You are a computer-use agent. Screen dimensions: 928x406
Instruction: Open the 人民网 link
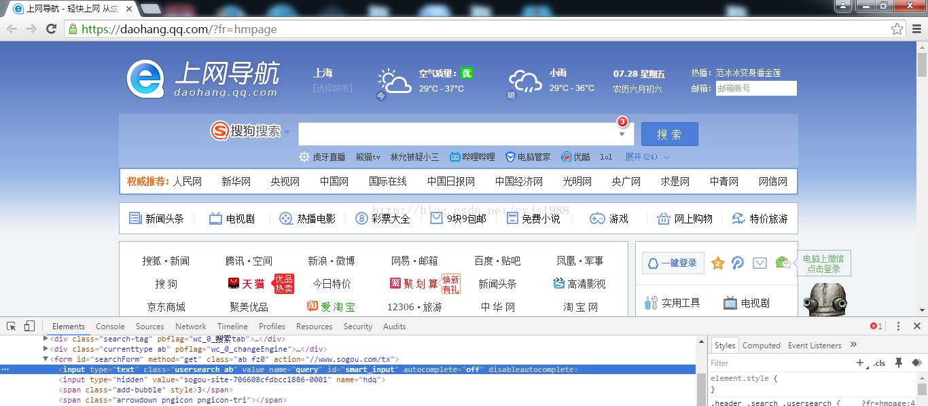coord(188,181)
